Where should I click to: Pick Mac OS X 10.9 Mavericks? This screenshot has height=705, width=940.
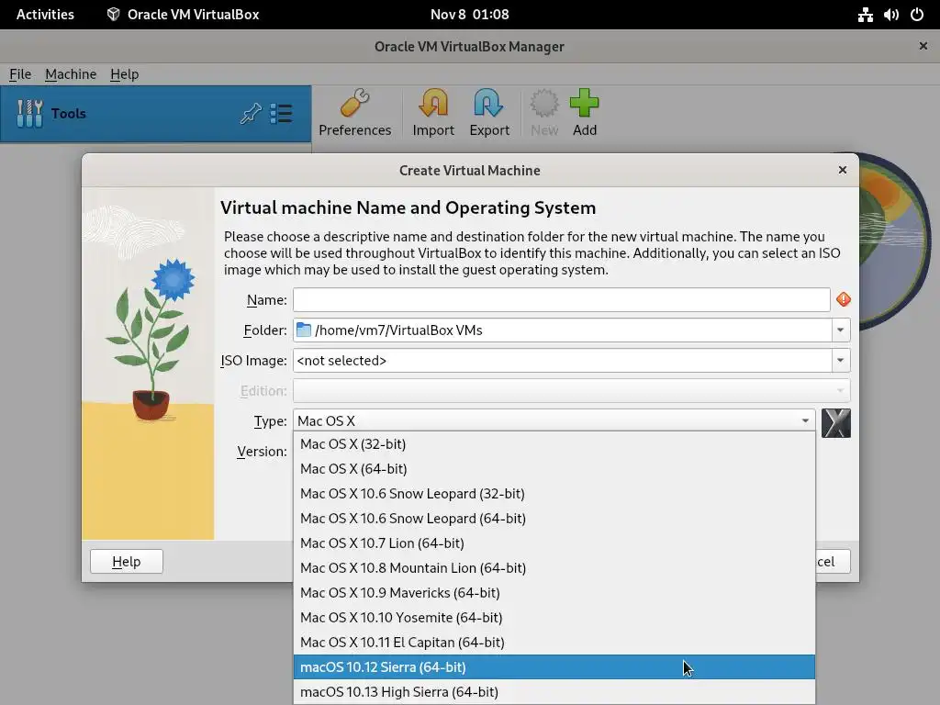pyautogui.click(x=554, y=593)
